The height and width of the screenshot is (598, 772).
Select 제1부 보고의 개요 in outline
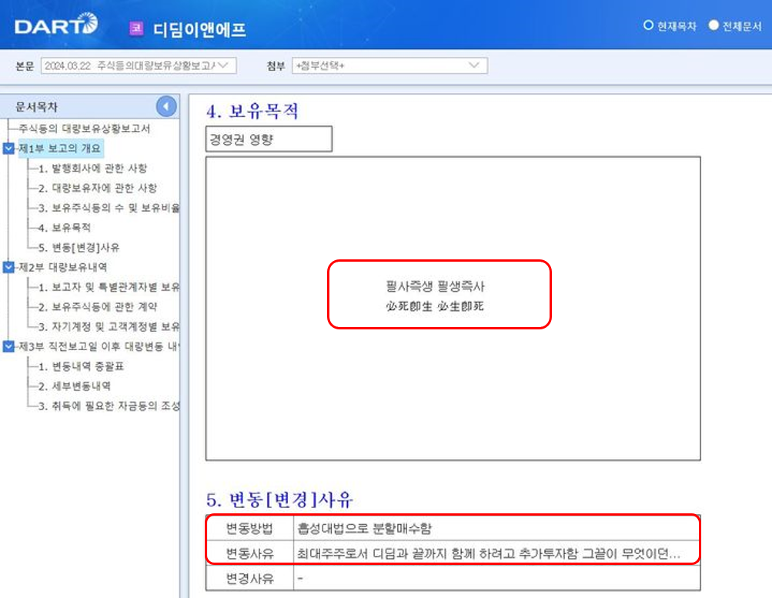click(60, 148)
